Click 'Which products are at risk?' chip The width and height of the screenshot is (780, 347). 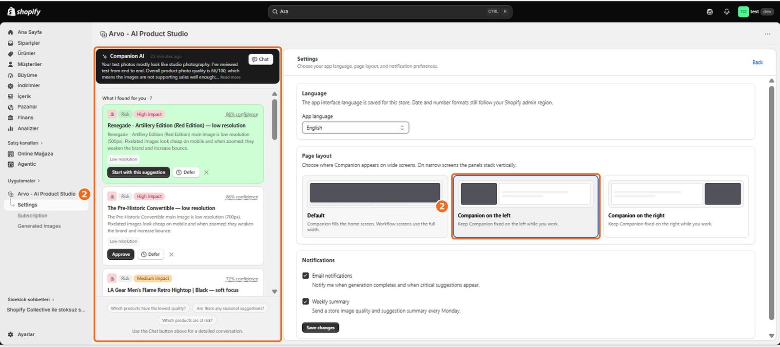point(187,321)
